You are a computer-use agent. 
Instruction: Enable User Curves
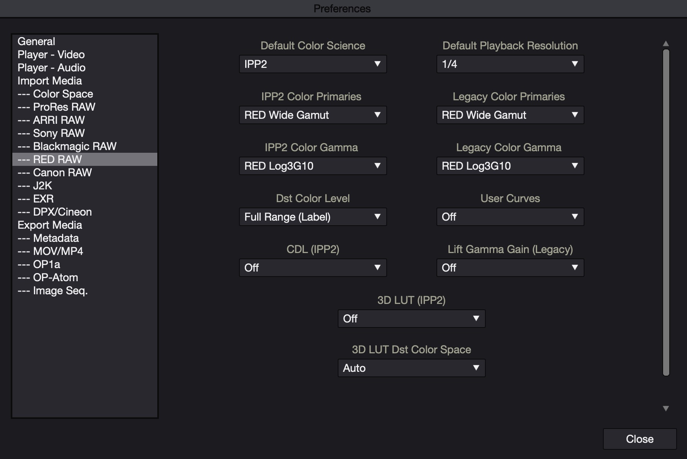point(510,217)
